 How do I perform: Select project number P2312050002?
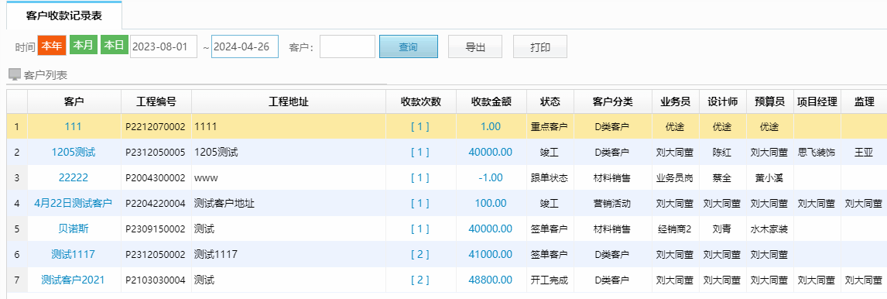tap(156, 254)
